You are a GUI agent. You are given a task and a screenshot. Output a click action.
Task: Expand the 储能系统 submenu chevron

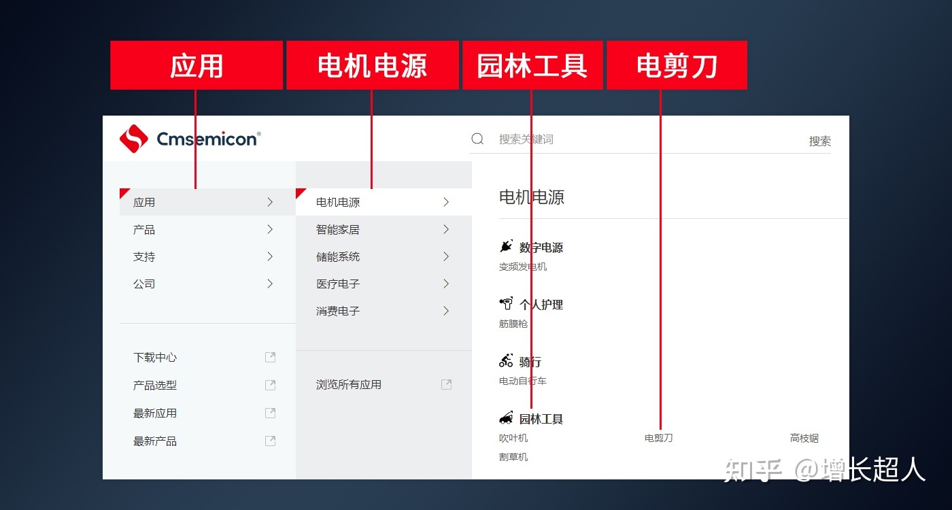click(446, 256)
